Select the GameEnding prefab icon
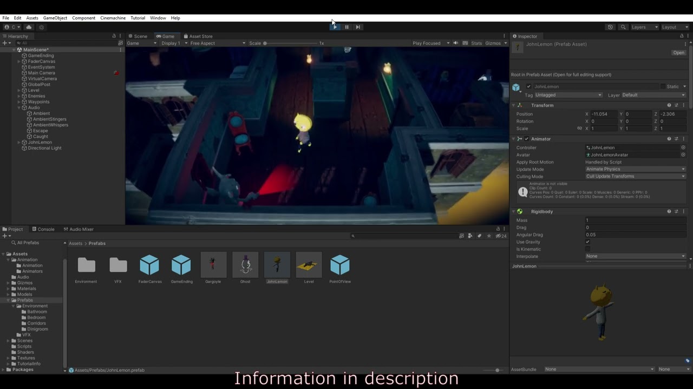Screen dimensions: 693x389 [x=181, y=265]
